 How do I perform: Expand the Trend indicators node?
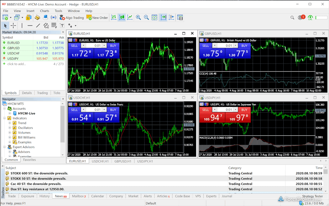(x=10, y=123)
